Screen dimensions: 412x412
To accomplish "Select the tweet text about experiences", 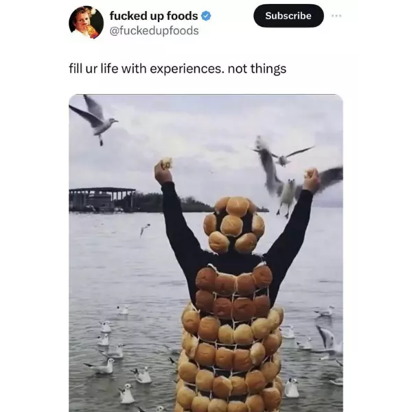I will point(177,69).
